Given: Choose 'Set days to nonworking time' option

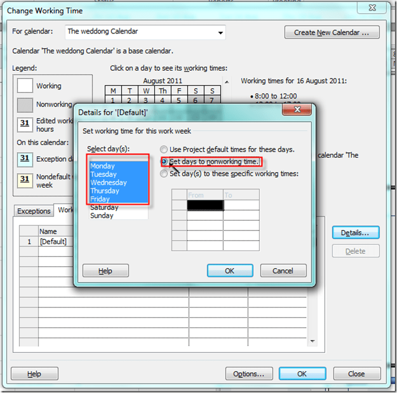Looking at the screenshot, I should [164, 161].
